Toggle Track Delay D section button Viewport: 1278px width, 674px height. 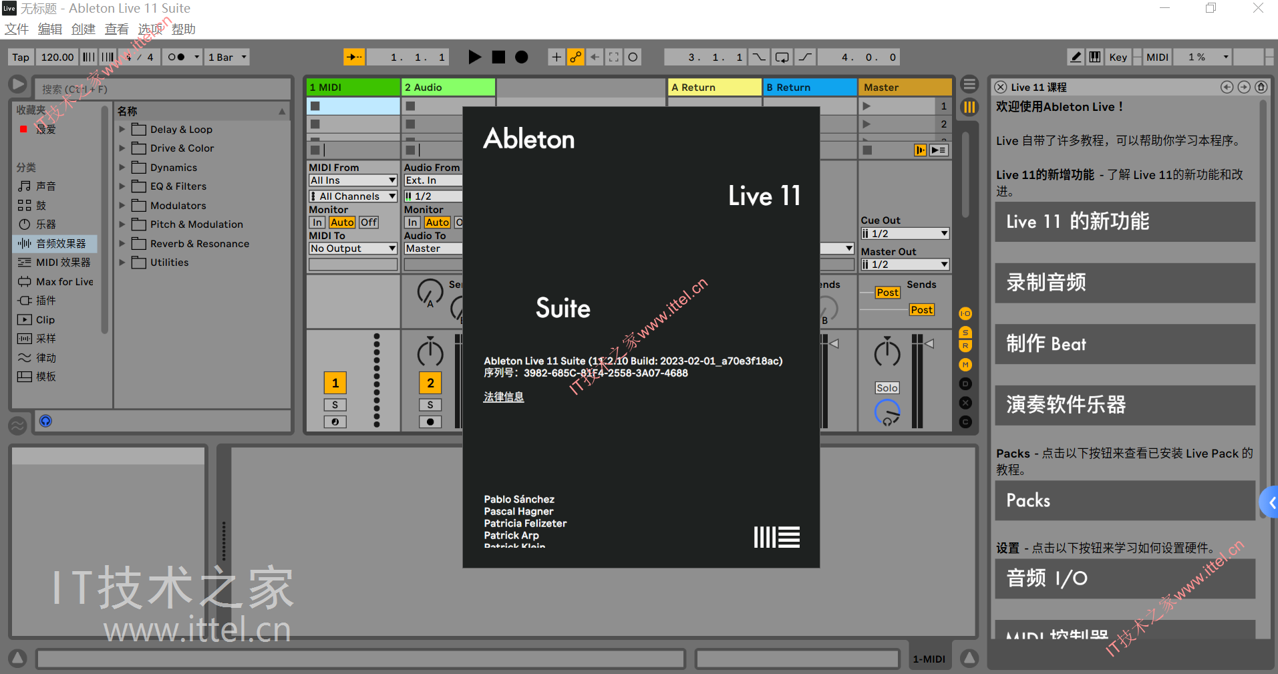pyautogui.click(x=965, y=384)
